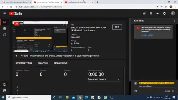Click the clapperboard highlight icon in the header
This screenshot has height=100, width=178.
tap(144, 14)
